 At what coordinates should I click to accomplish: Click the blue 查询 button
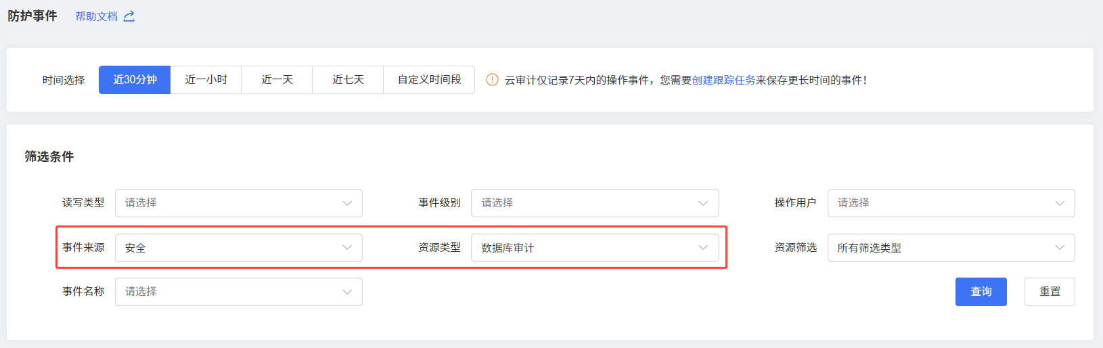click(x=981, y=292)
